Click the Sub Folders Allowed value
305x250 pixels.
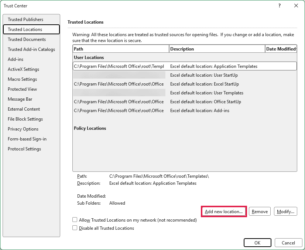117,203
